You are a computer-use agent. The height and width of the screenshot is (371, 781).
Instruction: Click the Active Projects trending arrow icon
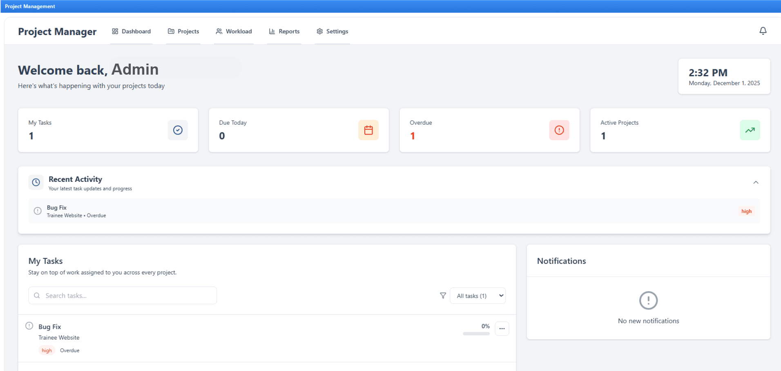tap(750, 130)
